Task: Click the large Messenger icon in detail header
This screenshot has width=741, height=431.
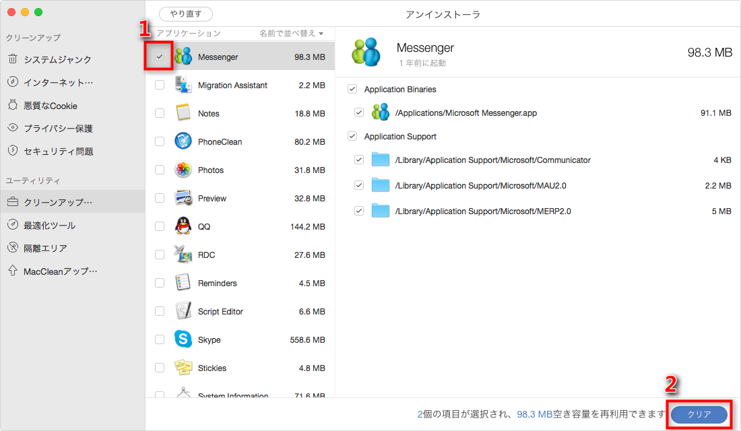Action: pos(366,52)
